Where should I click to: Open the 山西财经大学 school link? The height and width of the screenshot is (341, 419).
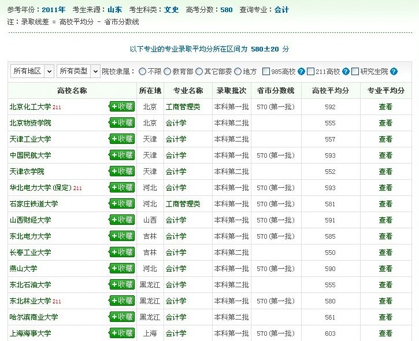click(30, 220)
